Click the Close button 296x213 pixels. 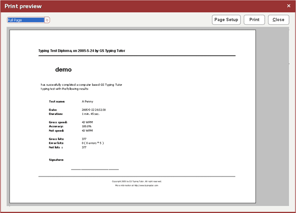pyautogui.click(x=278, y=20)
